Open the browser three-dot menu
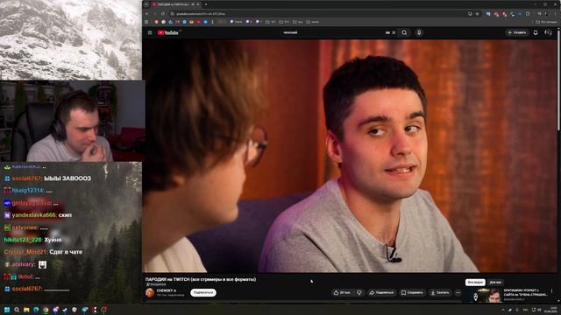 [555, 14]
